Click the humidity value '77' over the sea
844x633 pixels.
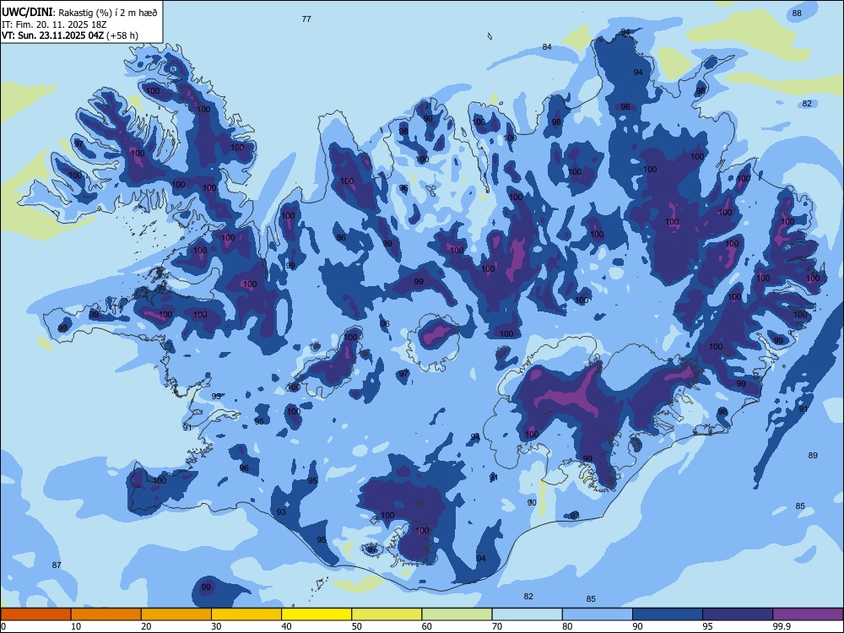coord(306,19)
